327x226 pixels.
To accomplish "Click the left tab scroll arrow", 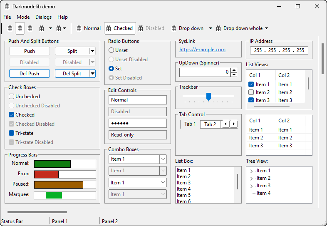I will pos(225,124).
